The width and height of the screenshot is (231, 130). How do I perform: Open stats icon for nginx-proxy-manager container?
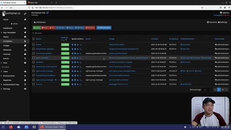pyautogui.click(x=78, y=71)
